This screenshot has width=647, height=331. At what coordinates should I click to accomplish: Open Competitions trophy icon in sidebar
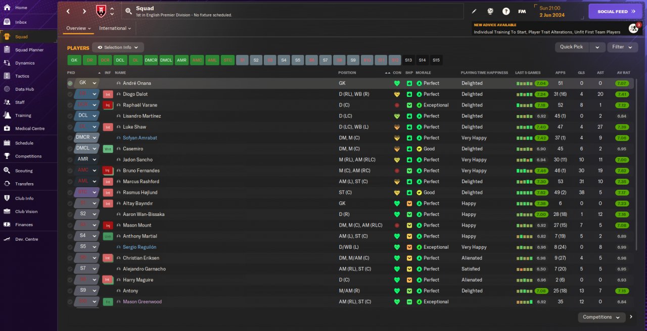coord(7,156)
